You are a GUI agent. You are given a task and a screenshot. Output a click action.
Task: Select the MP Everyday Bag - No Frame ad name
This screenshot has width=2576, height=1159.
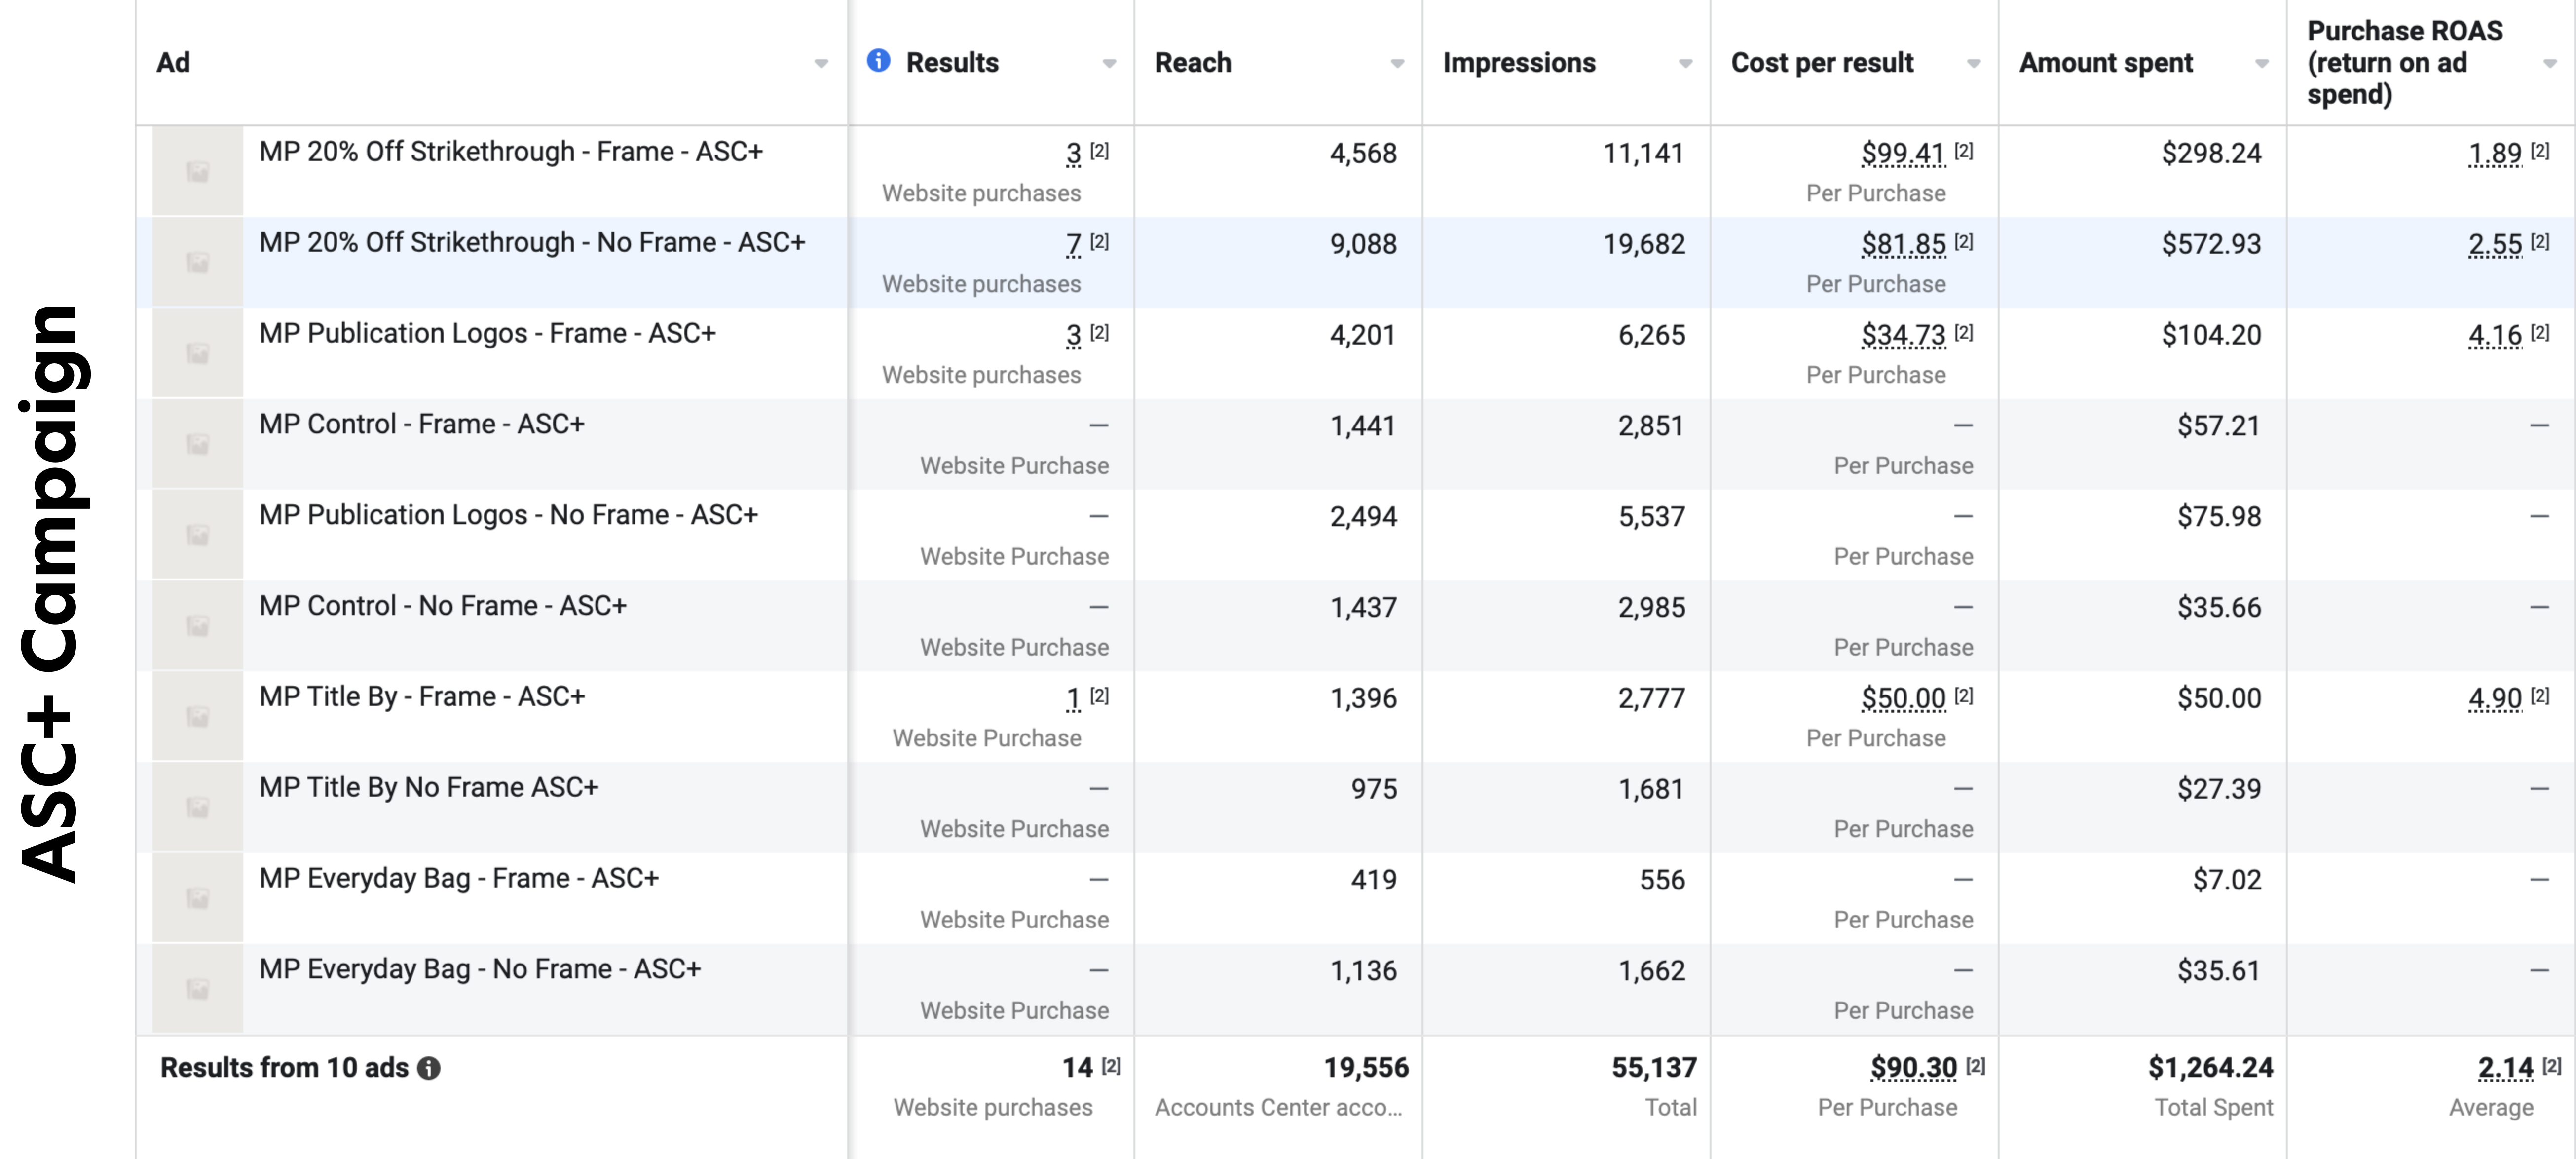pyautogui.click(x=480, y=969)
